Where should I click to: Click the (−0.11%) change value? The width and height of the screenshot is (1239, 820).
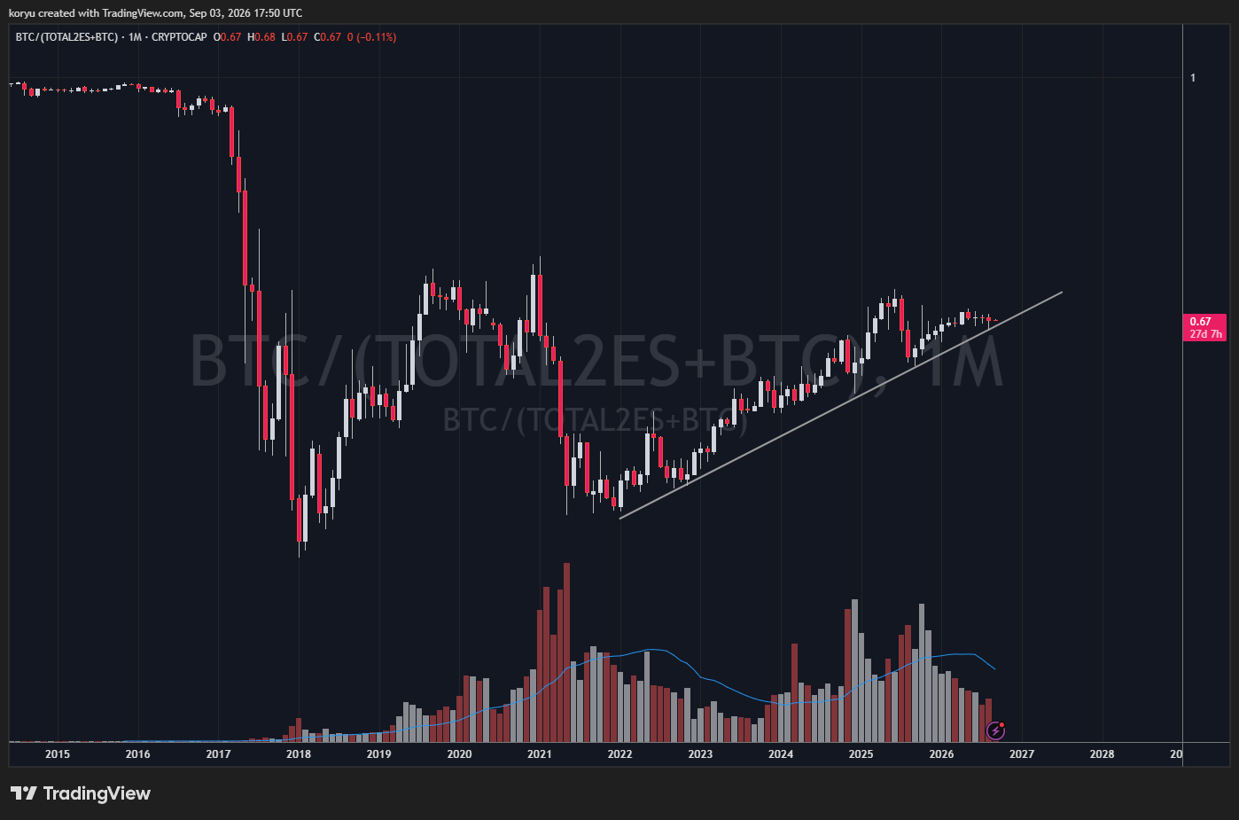pyautogui.click(x=377, y=37)
